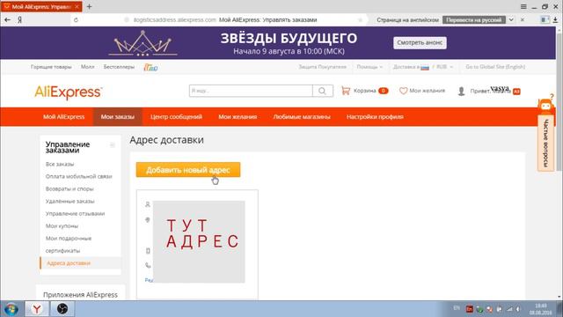Click the sidebar panel icon near downloads
The height and width of the screenshot is (317, 563).
point(545,20)
